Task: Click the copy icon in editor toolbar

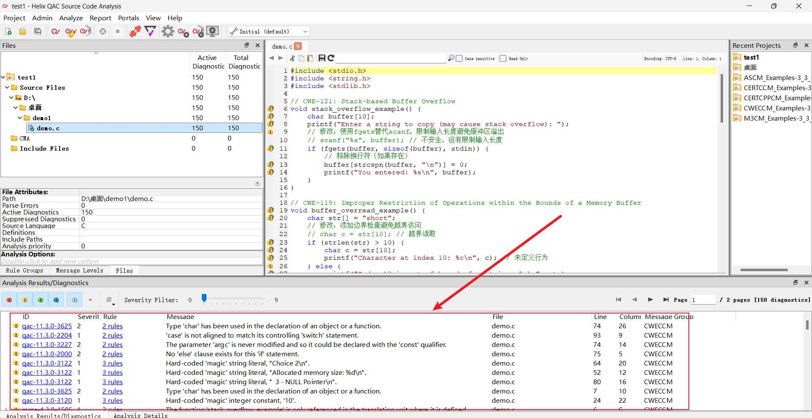Action: point(301,58)
